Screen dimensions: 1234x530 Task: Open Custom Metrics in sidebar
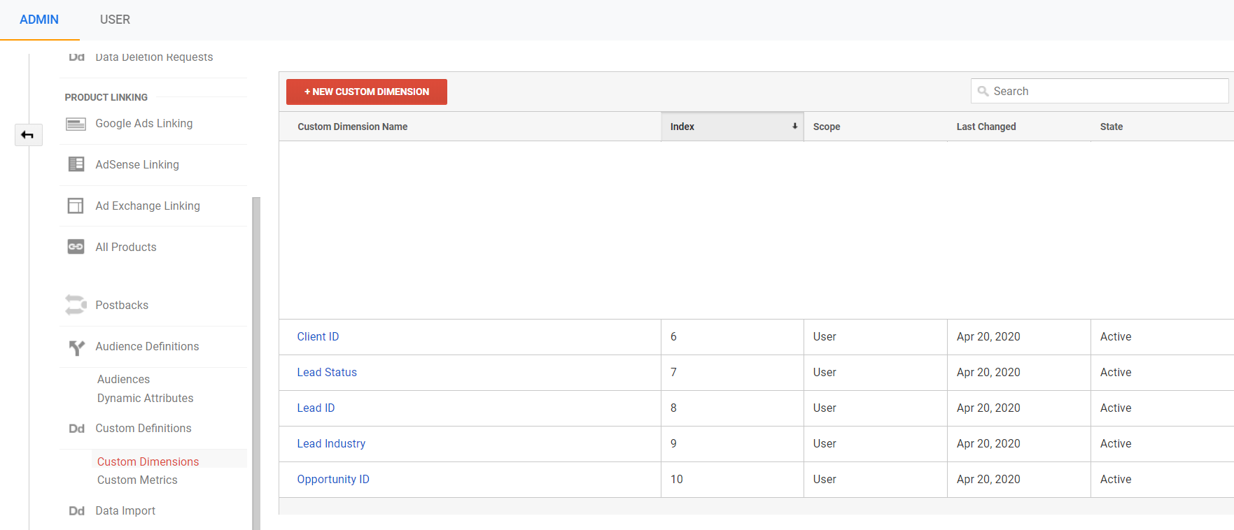pyautogui.click(x=137, y=480)
